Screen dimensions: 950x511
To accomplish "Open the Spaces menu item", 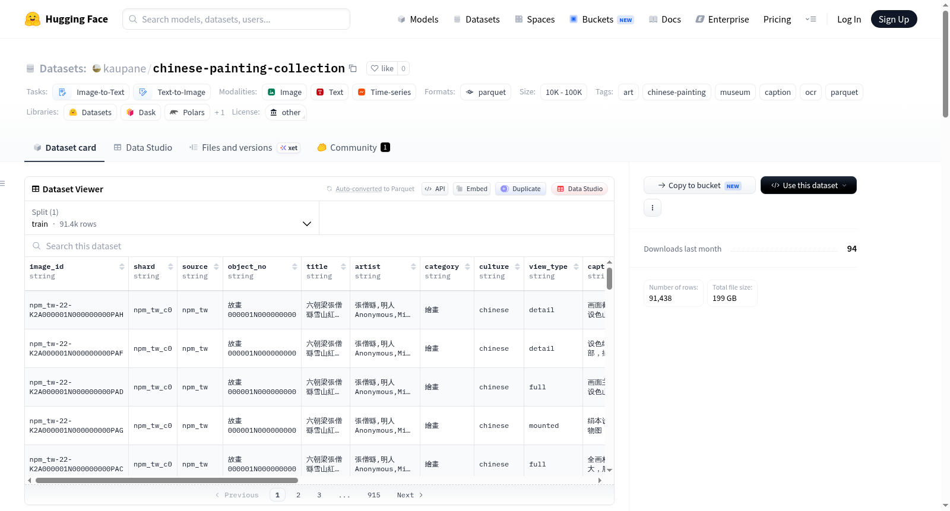I will click(534, 19).
